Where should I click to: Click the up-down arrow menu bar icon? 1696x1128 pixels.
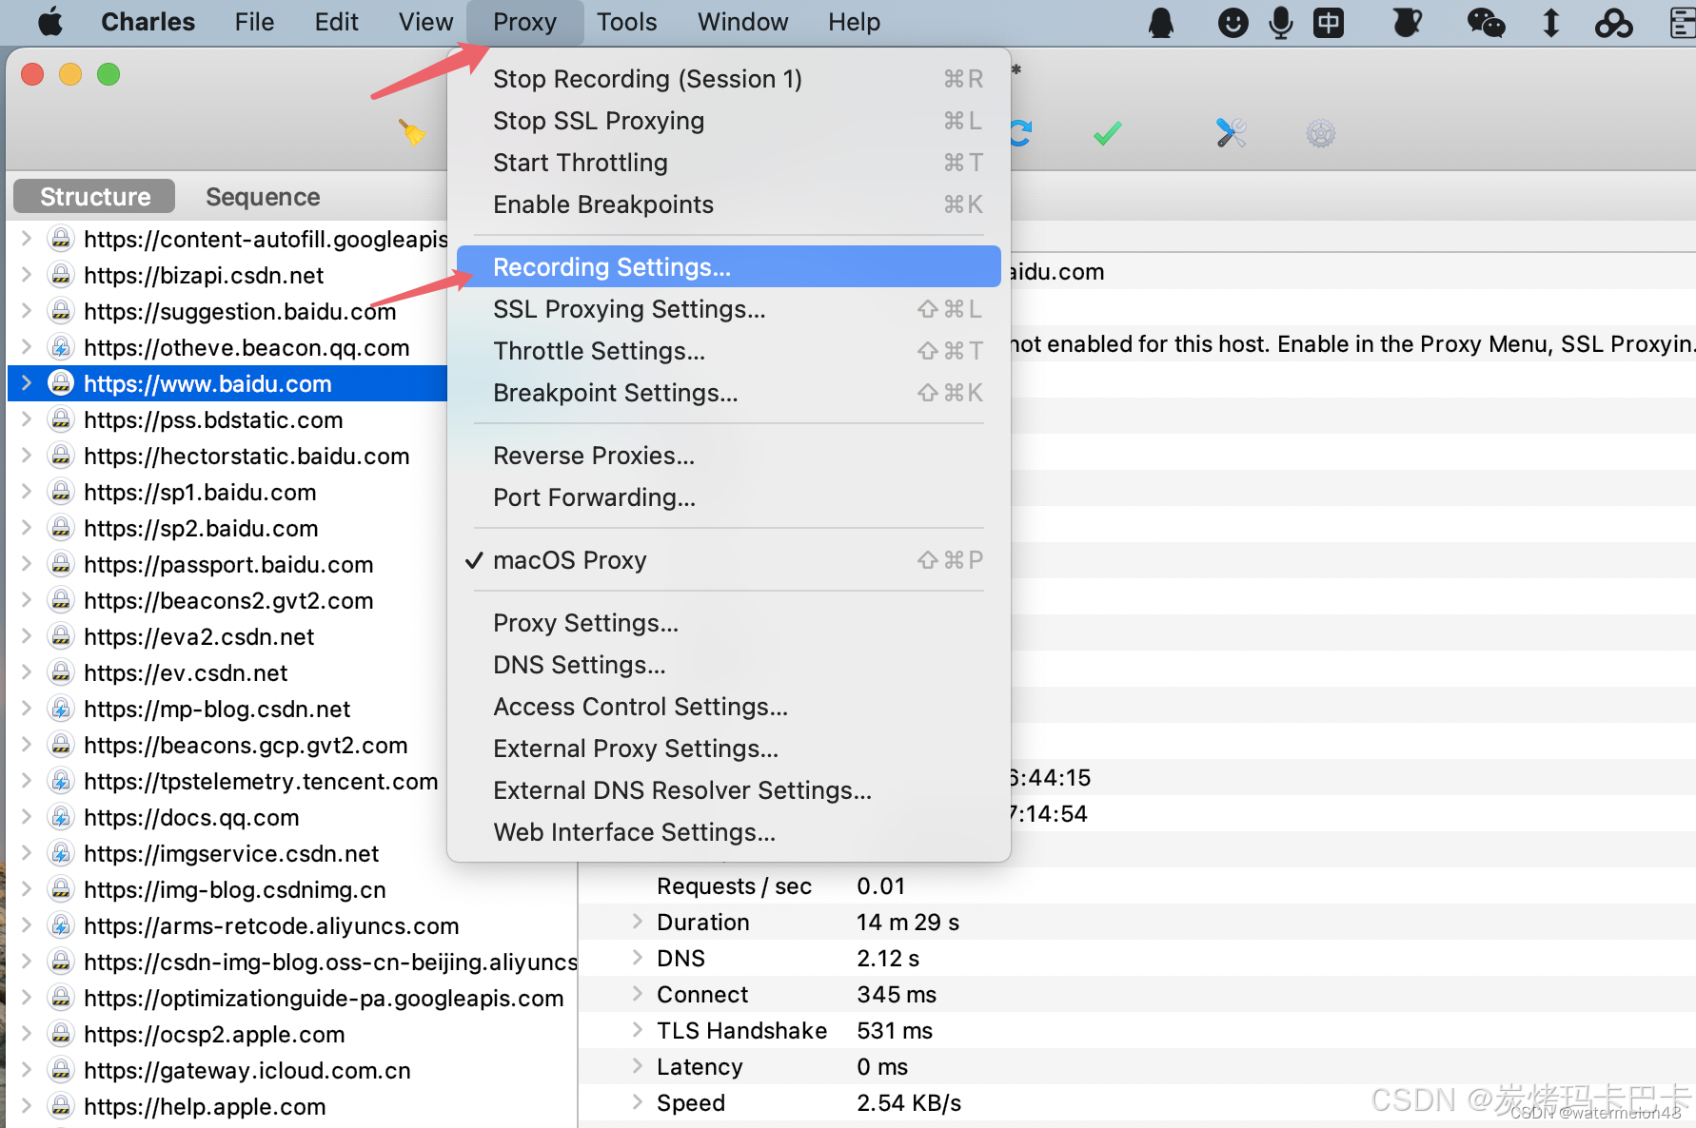[1550, 22]
